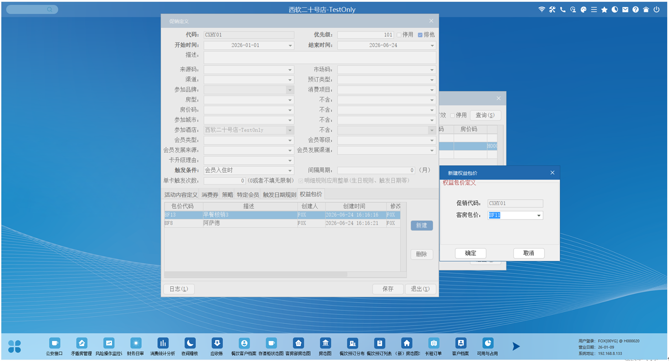Open （新）房态图 dock icon
669x361 pixels.
[407, 343]
